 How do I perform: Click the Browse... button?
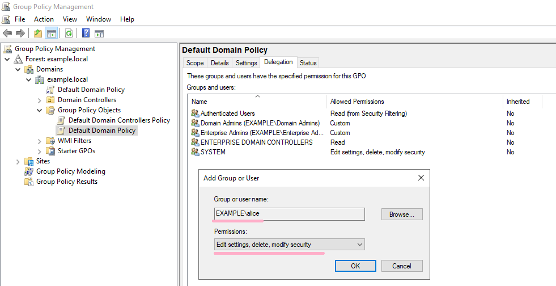pos(402,214)
